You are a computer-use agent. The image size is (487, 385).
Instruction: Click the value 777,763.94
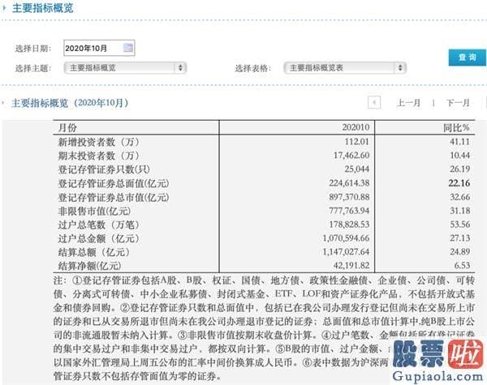tap(349, 211)
